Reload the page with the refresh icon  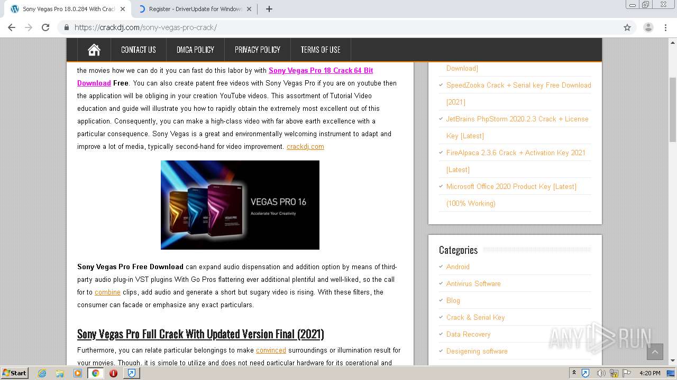tap(45, 27)
